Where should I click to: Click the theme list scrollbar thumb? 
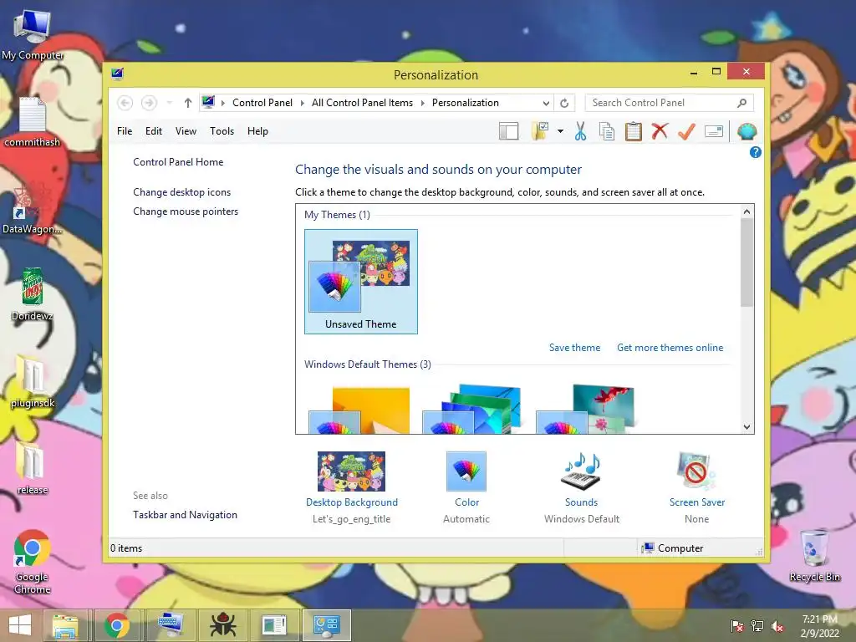click(746, 262)
